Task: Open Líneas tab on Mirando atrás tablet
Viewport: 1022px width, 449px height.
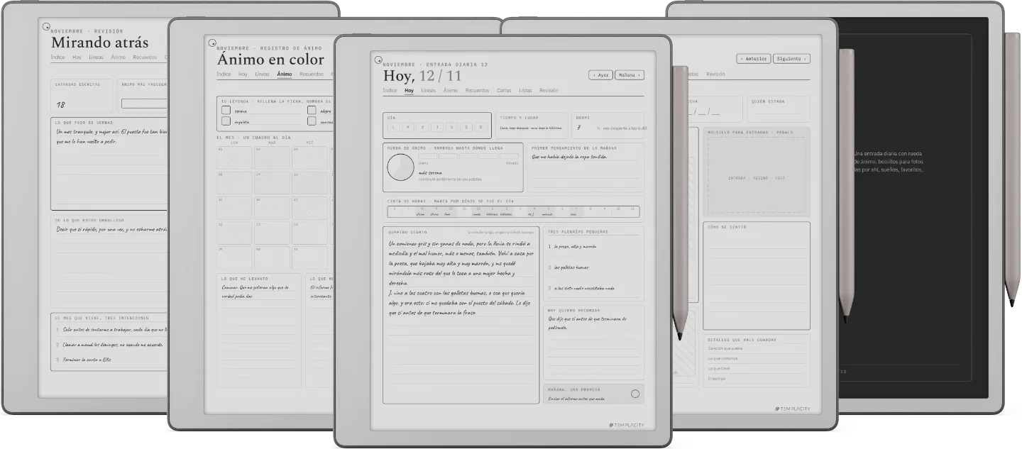Action: click(97, 57)
